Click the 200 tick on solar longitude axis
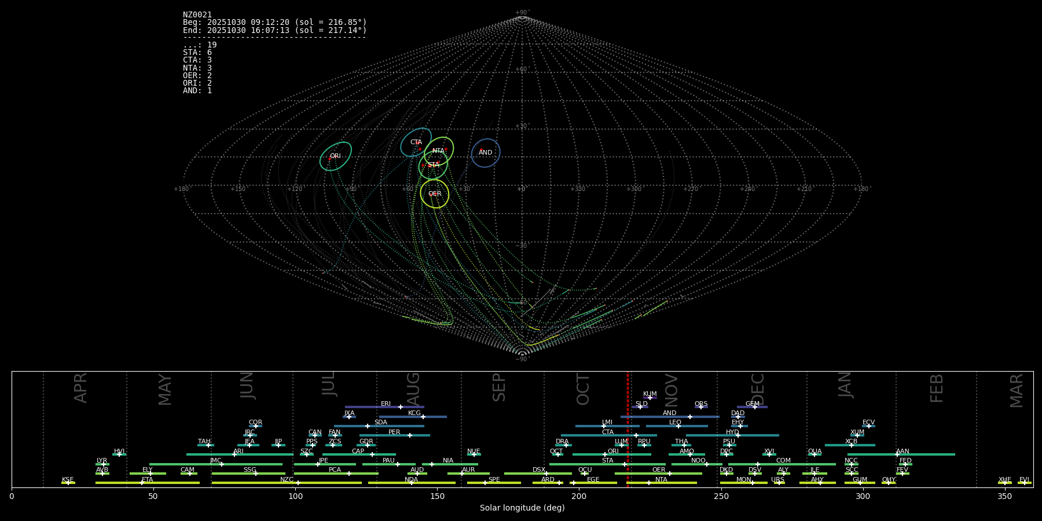 point(579,496)
